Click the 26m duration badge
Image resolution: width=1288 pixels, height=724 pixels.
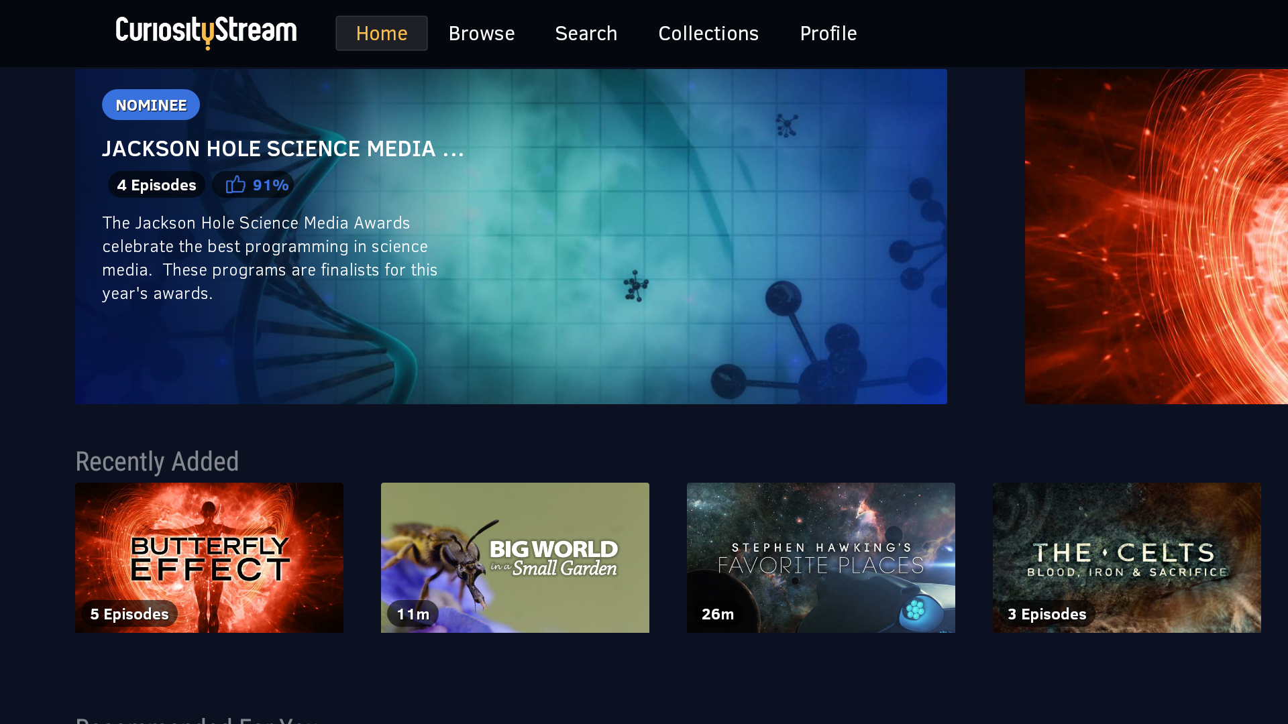(x=717, y=613)
